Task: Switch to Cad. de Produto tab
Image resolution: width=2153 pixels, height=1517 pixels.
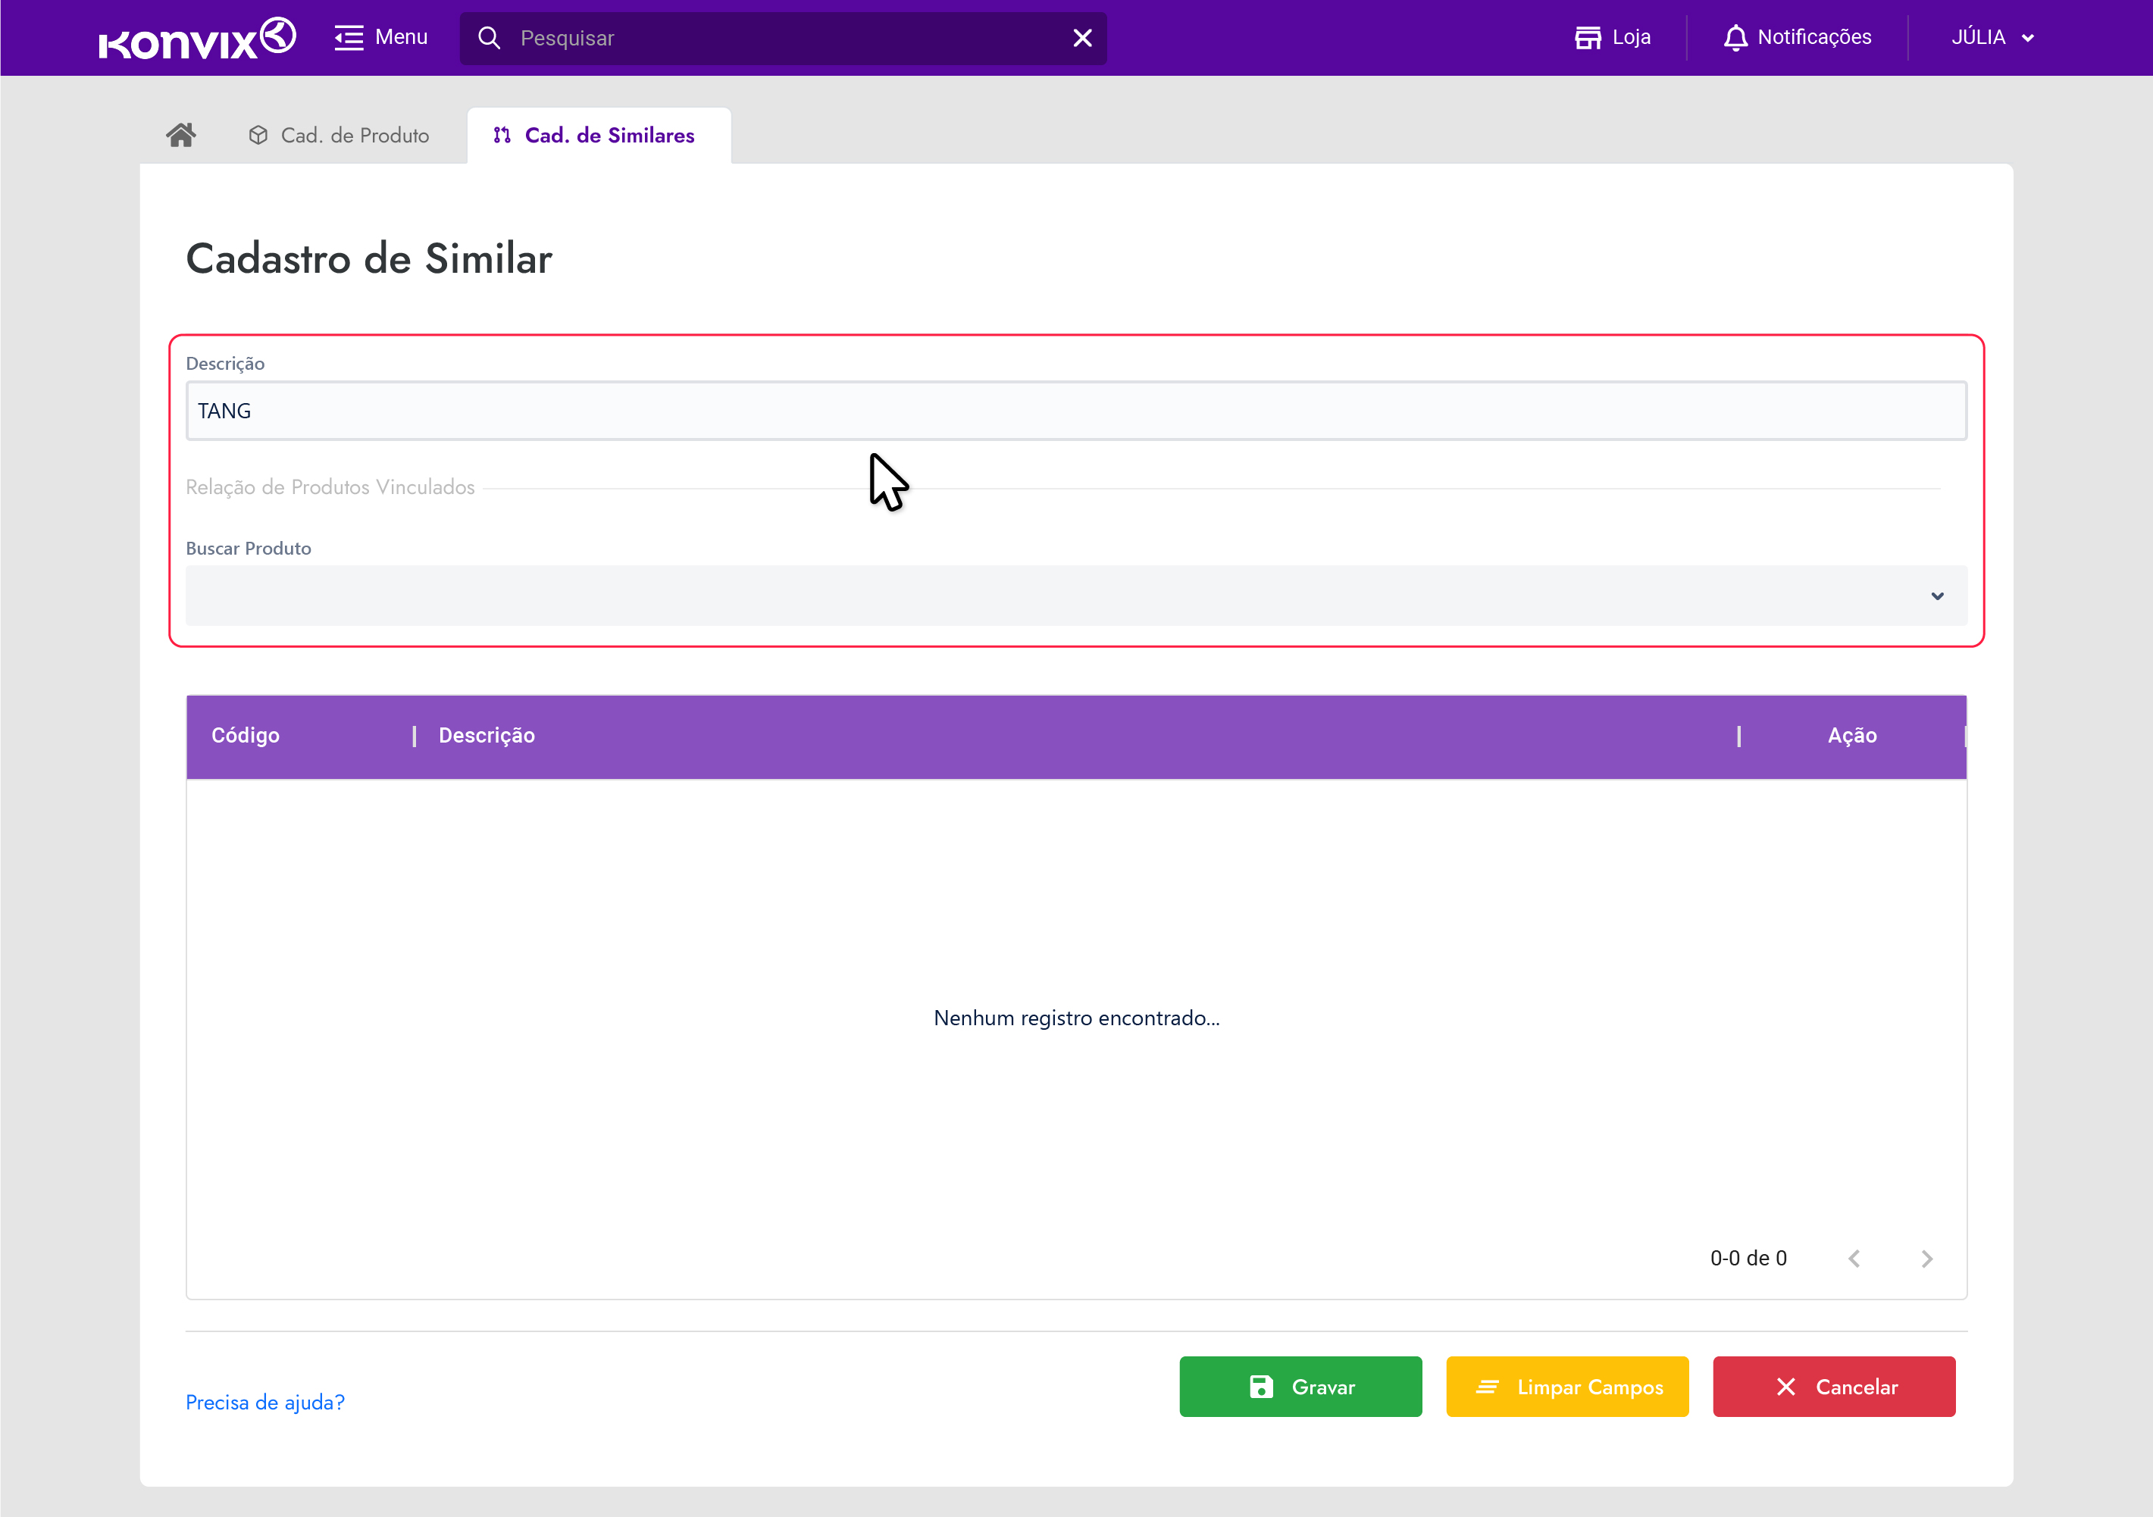Action: coord(340,135)
